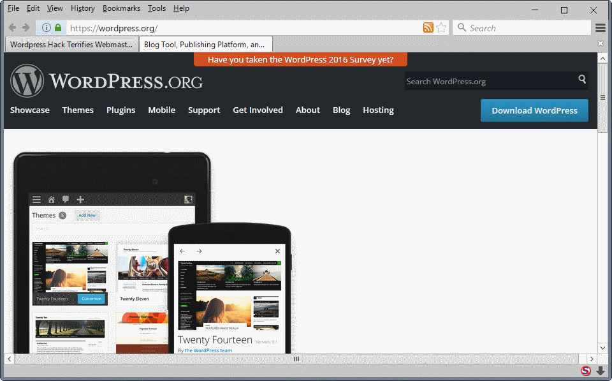Image resolution: width=612 pixels, height=381 pixels.
Task: Subscribe via the orange RSS feed icon
Action: click(428, 27)
